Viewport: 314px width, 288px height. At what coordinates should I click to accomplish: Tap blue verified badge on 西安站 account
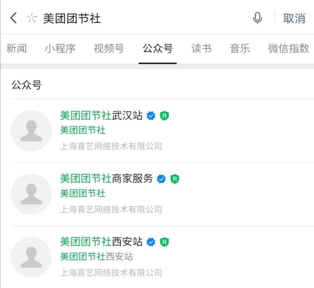(x=151, y=242)
